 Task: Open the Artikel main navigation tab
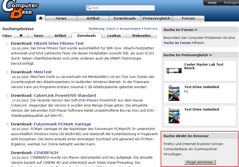(x=93, y=18)
